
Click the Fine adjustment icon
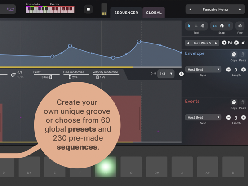(x=240, y=26)
